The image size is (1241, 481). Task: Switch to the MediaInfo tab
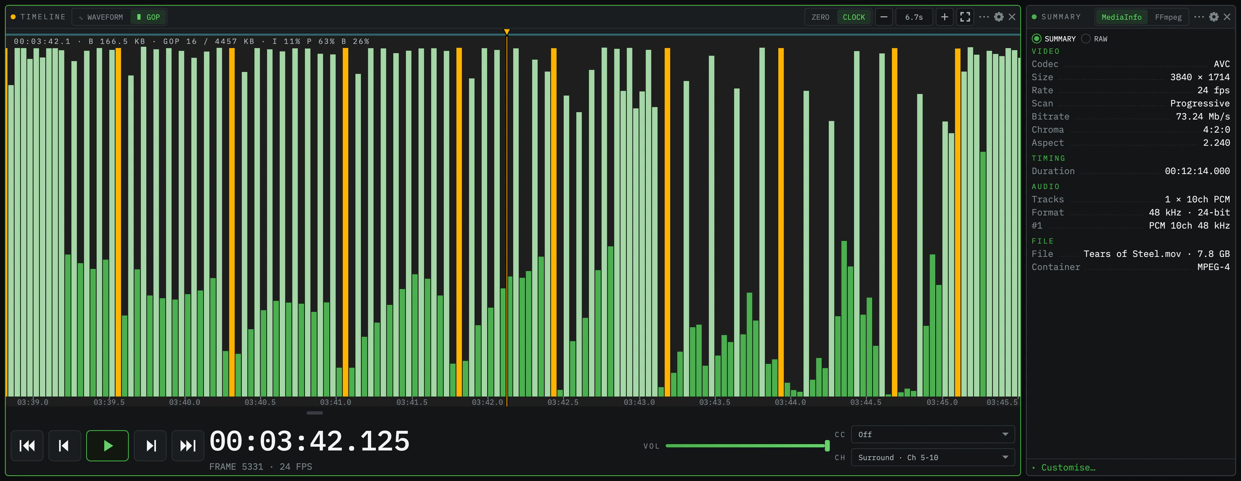point(1121,17)
